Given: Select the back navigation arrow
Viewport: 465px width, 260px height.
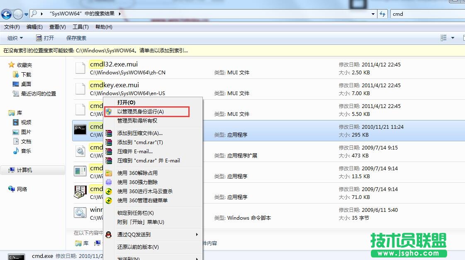Looking at the screenshot, I should [x=6, y=14].
